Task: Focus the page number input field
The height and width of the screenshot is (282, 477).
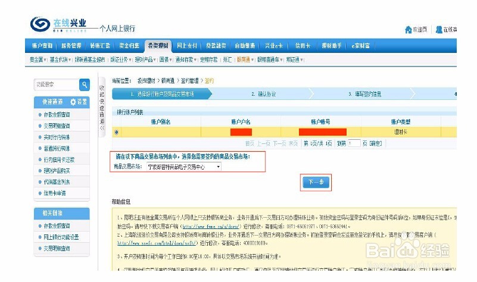Action: click(354, 143)
